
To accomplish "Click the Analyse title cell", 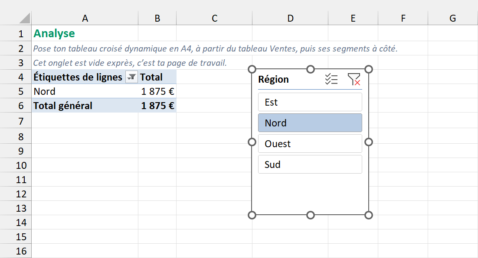I will (85, 33).
